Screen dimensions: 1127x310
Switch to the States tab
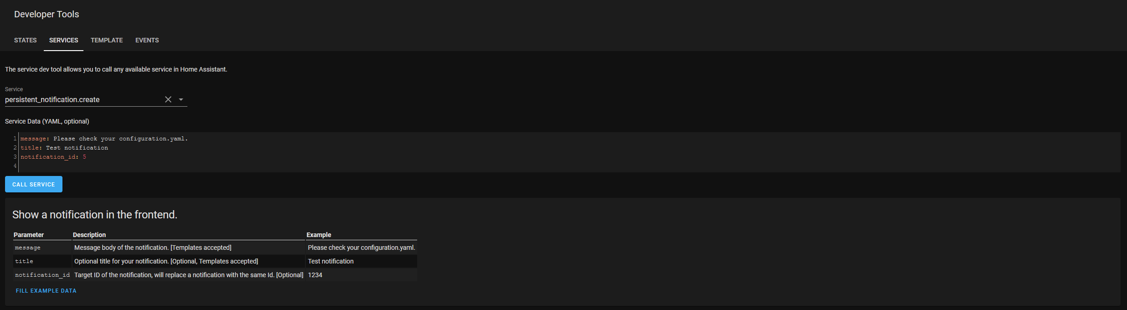point(26,40)
